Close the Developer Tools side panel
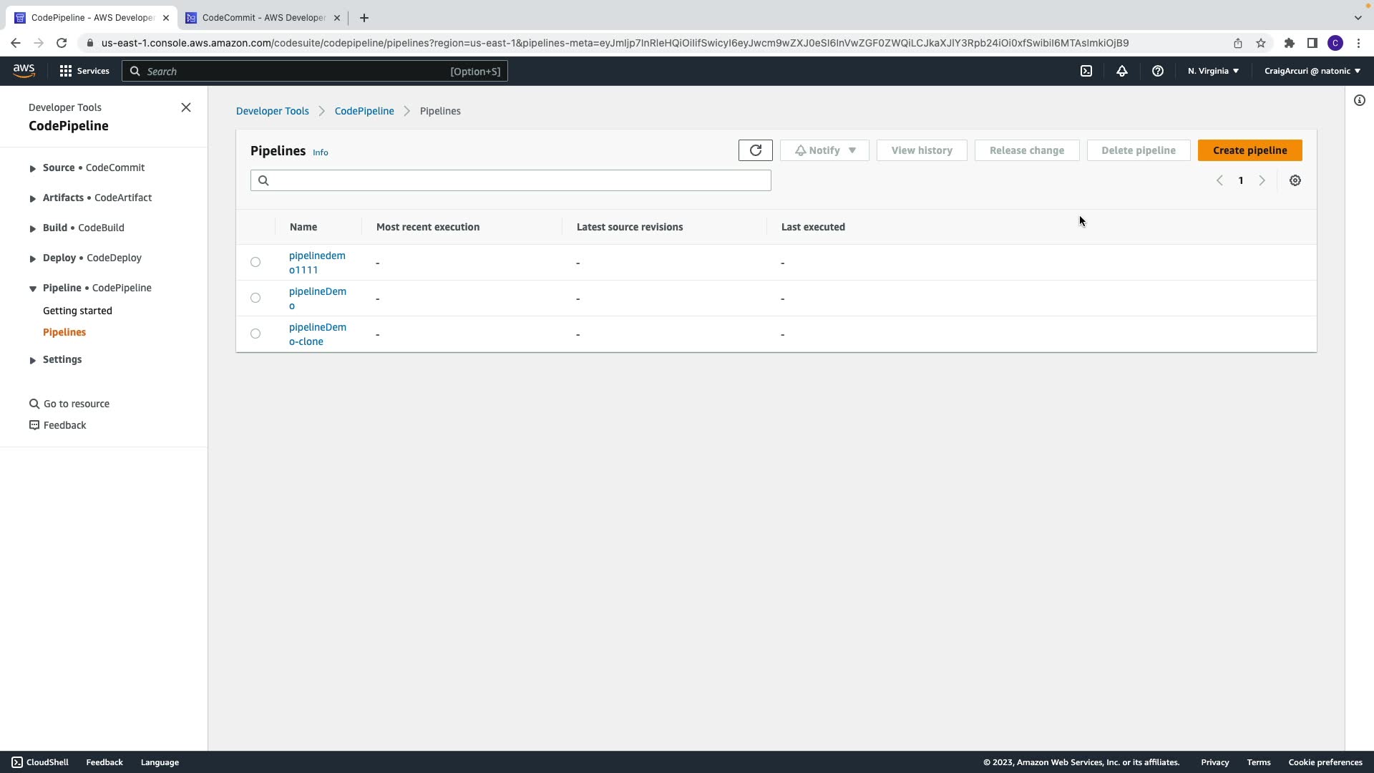The width and height of the screenshot is (1374, 773). click(186, 107)
